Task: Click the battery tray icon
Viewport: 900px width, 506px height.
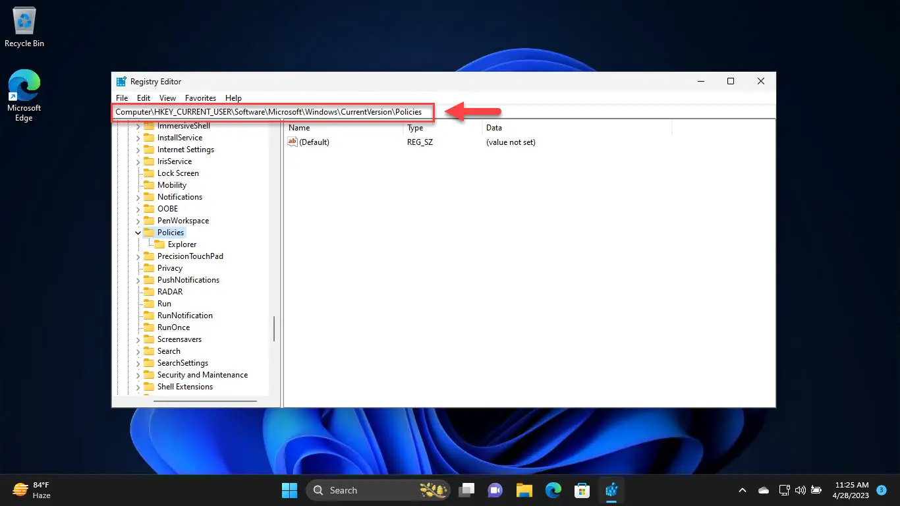Action: pos(816,490)
